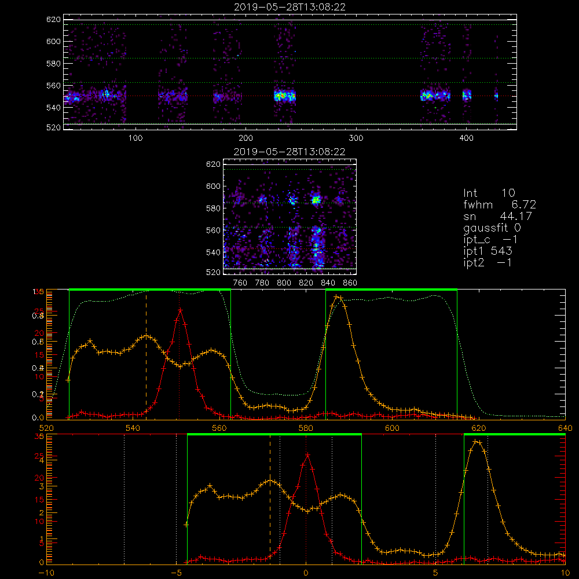Click the 300 tick label on top spectrogram
The width and height of the screenshot is (579, 579).
(x=356, y=138)
